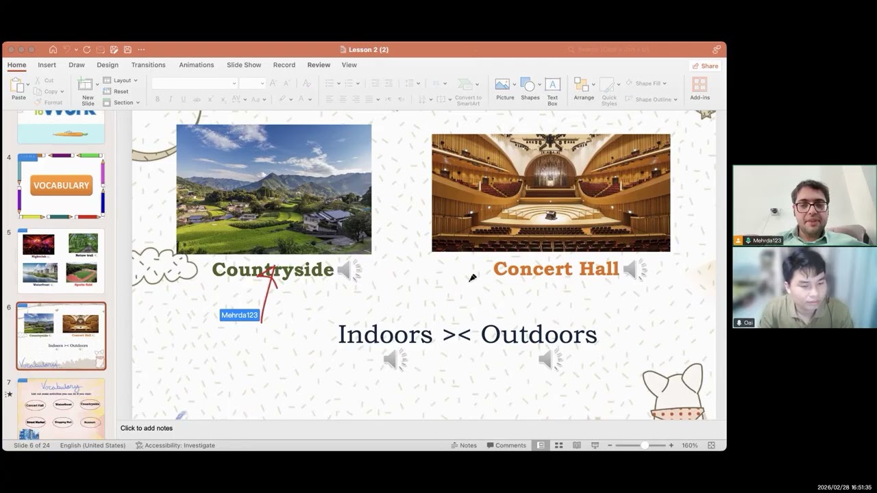Image resolution: width=877 pixels, height=493 pixels.
Task: Click Fit slide to window icon
Action: (x=711, y=445)
